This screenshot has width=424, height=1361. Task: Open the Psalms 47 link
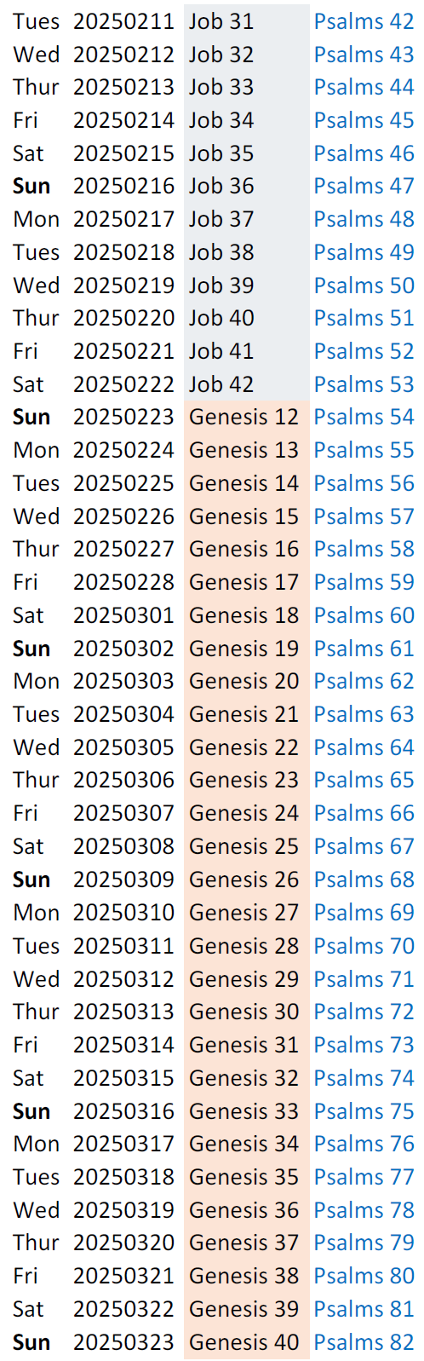click(x=364, y=186)
